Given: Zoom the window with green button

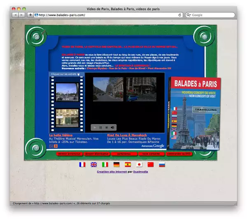Looking at the screenshot, I should pyautogui.click(x=24, y=9).
